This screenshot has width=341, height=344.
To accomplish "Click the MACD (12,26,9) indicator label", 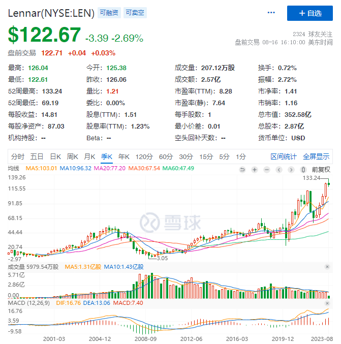I will [29, 303].
